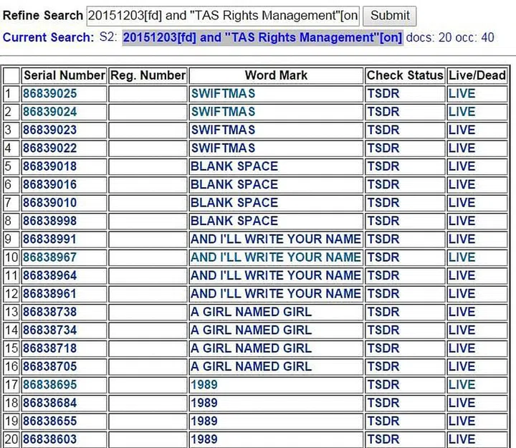Open serial number 86838961
Image resolution: width=516 pixels, height=448 pixels.
pyautogui.click(x=49, y=294)
